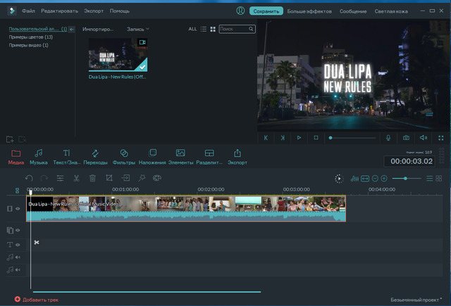Image resolution: width=451 pixels, height=306 pixels.
Task: Click Добавить трек to add track
Action: pyautogui.click(x=37, y=300)
